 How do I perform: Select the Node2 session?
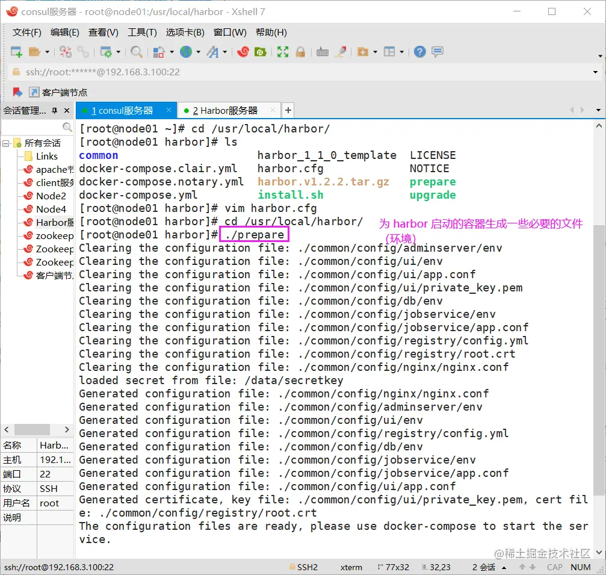45,196
